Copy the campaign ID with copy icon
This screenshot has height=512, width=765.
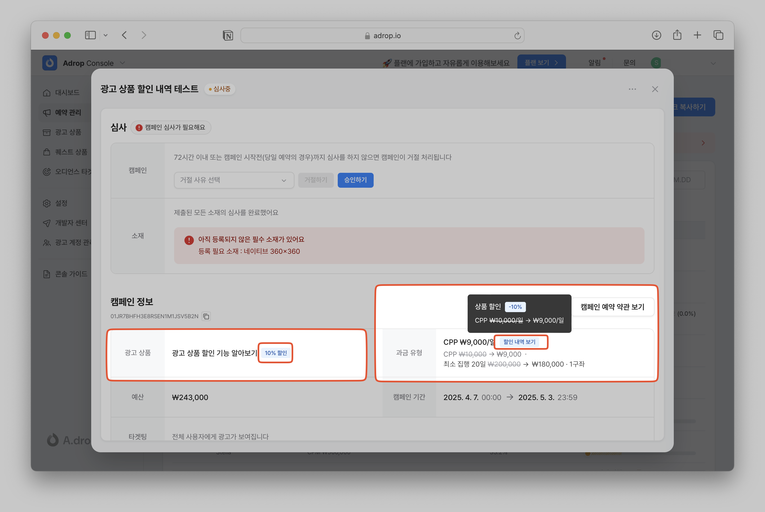point(206,316)
